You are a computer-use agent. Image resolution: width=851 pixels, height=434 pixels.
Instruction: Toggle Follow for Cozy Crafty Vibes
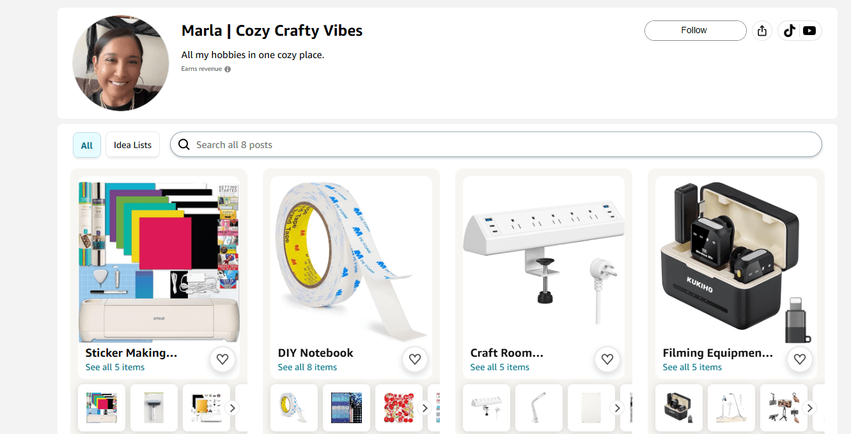pyautogui.click(x=695, y=30)
